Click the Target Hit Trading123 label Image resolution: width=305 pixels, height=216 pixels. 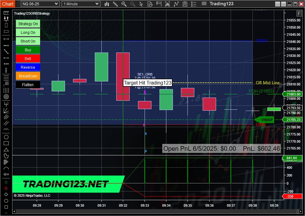(x=148, y=83)
